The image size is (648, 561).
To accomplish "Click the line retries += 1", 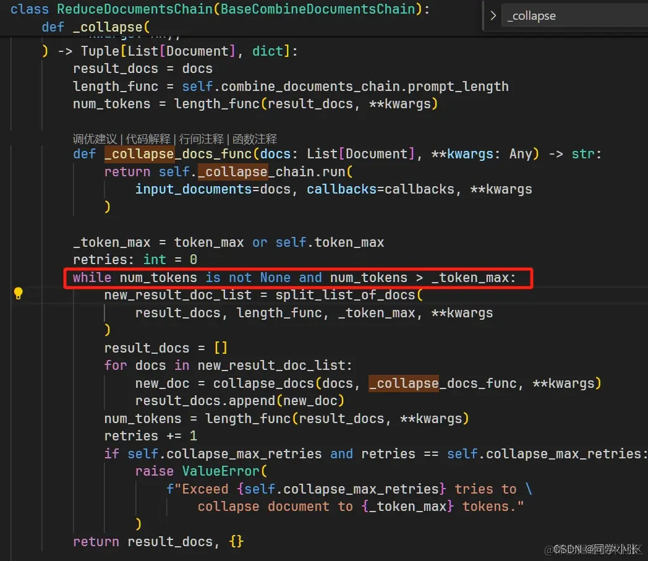I will tap(150, 435).
